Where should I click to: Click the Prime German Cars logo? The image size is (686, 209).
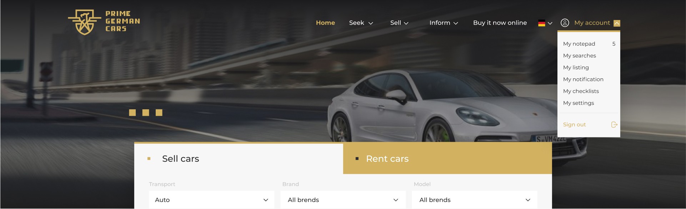pos(104,22)
